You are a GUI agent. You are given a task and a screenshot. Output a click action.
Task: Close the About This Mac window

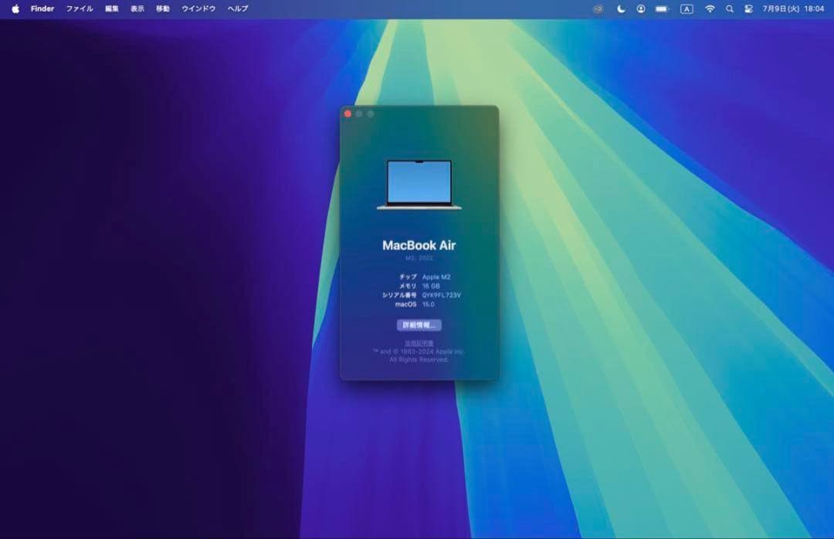coord(347,114)
